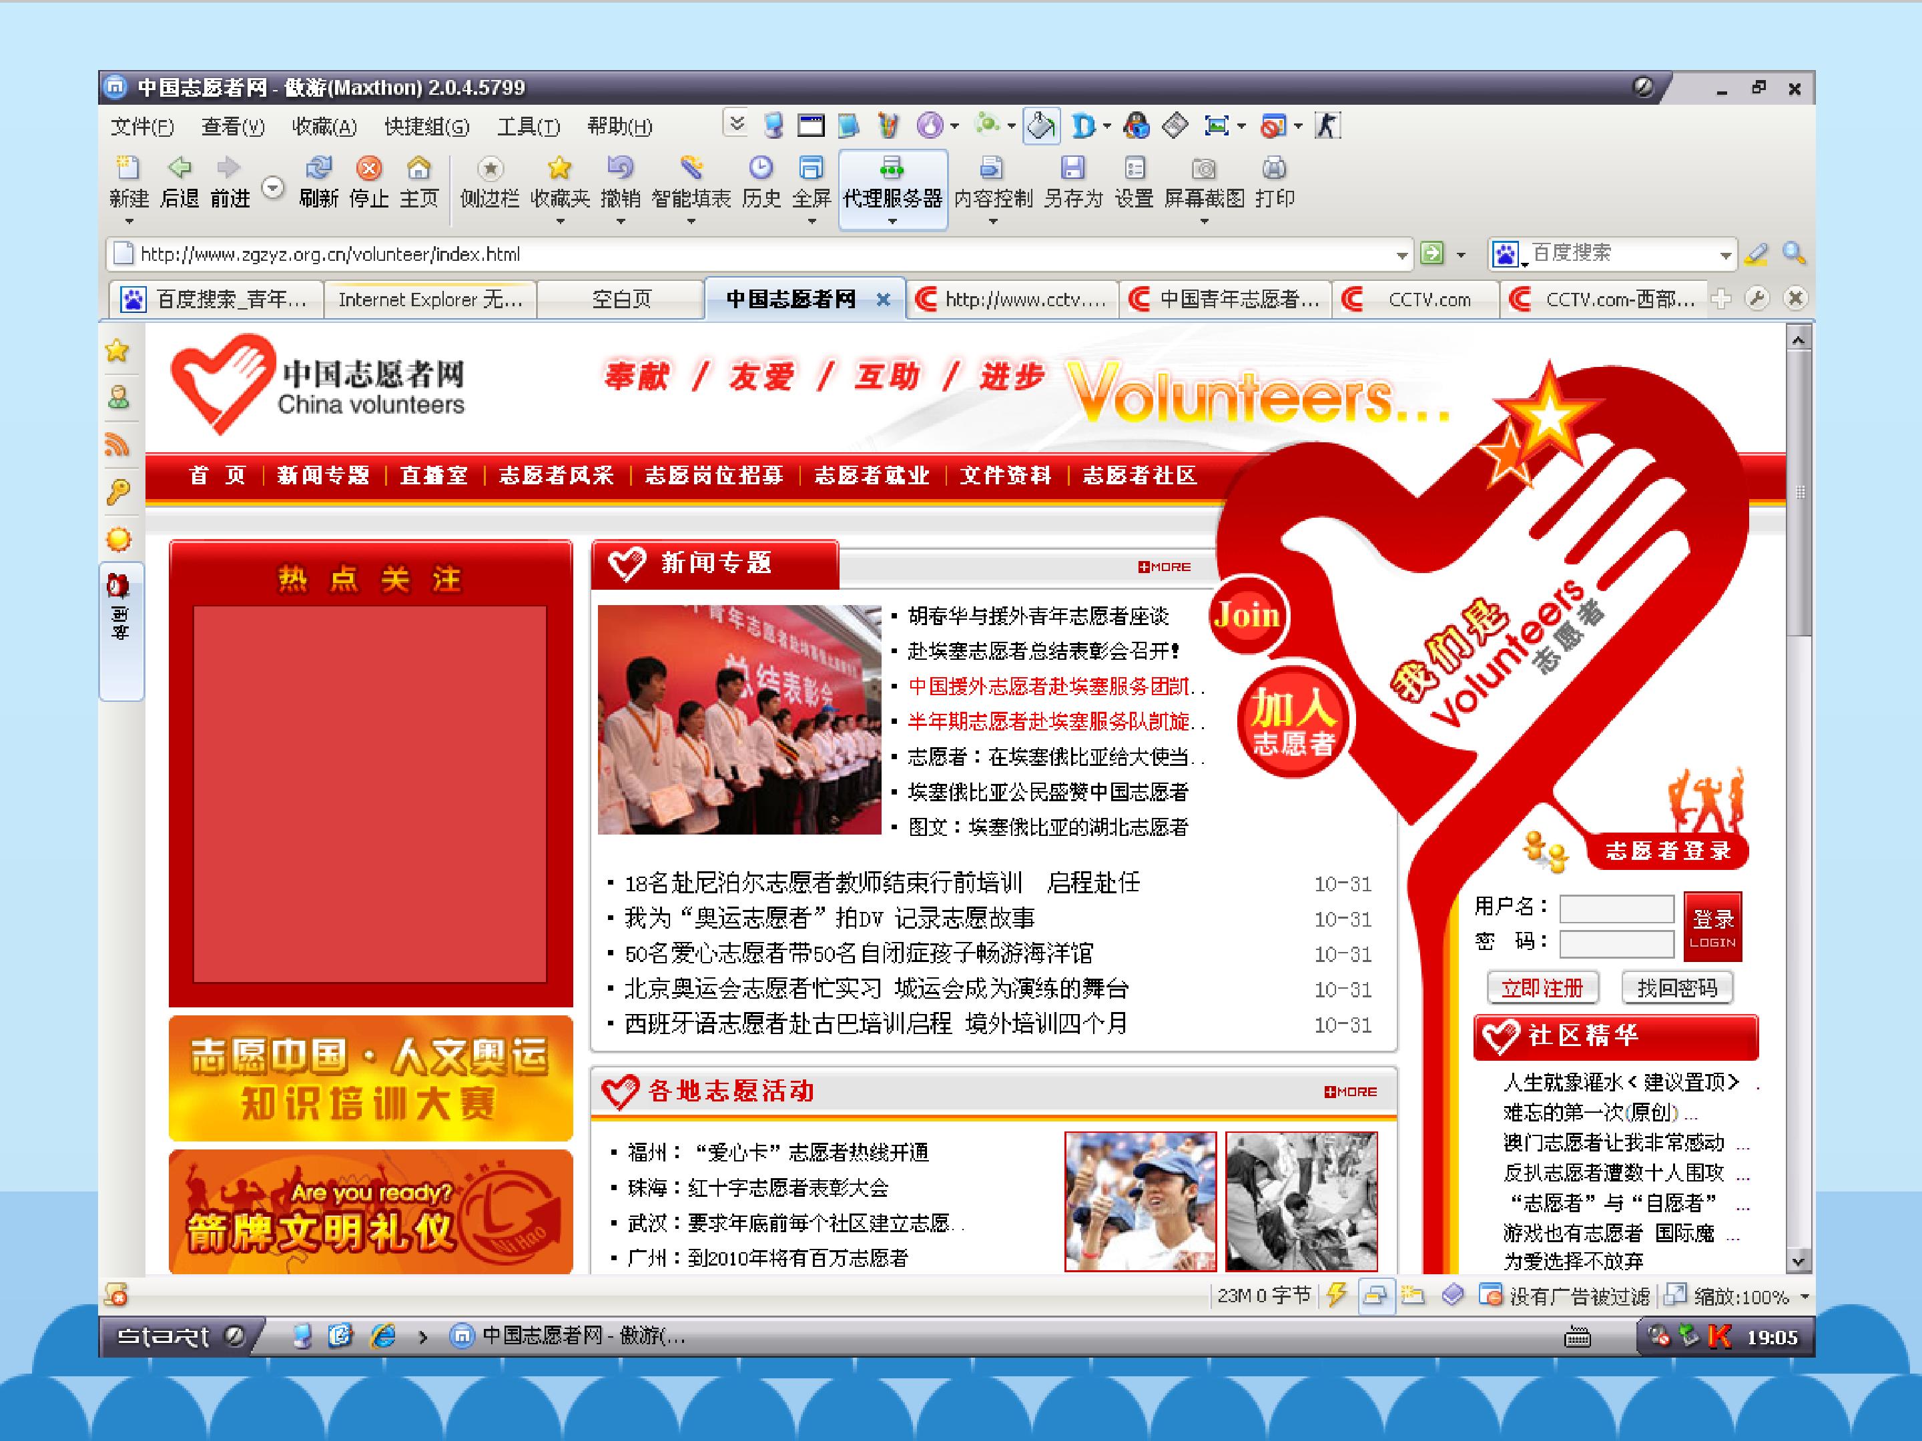1922x1441 pixels.
Task: Click the magnifier search icon
Action: pos(1793,254)
